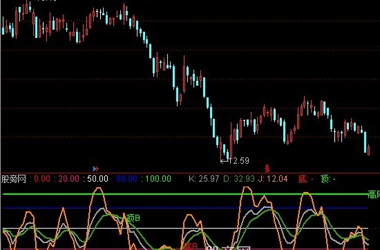Viewport: 380px width, 250px height.
Task: Select the 20.00 level value
Action: pyautogui.click(x=69, y=179)
